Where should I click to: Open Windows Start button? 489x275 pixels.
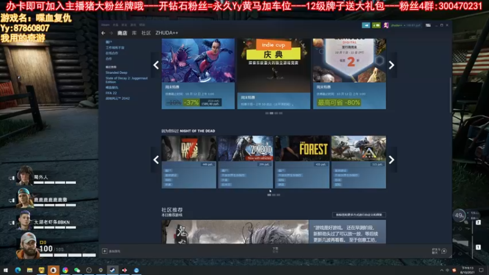[x=6, y=270]
